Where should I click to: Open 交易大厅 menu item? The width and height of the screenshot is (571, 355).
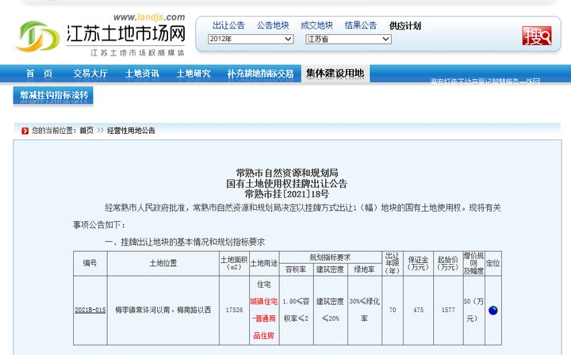90,74
